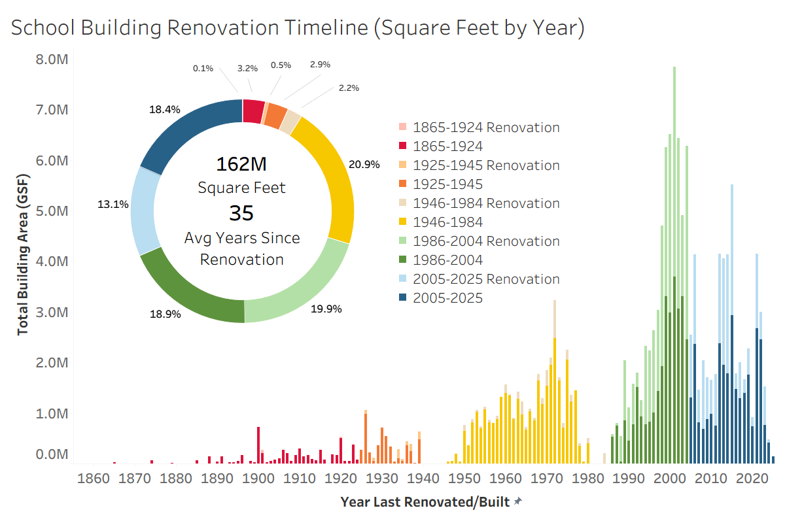Click the tall red bar at year 1900
Image resolution: width=785 pixels, height=523 pixels.
[x=258, y=445]
